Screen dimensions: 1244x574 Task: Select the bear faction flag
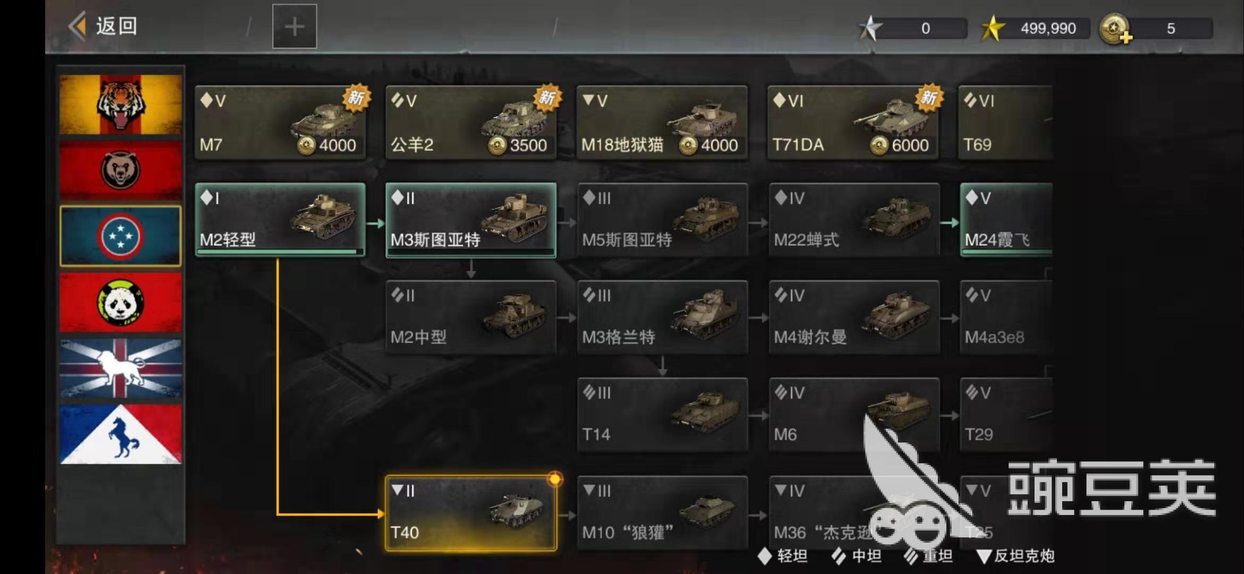pos(121,170)
